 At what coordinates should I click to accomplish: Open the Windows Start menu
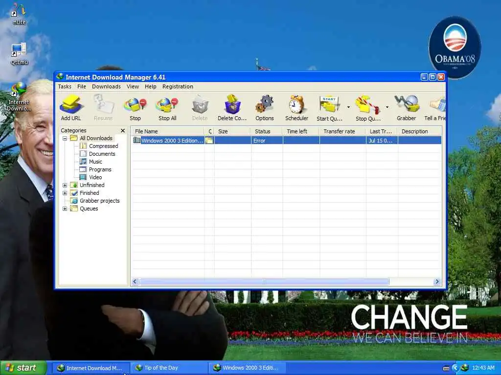coord(23,368)
